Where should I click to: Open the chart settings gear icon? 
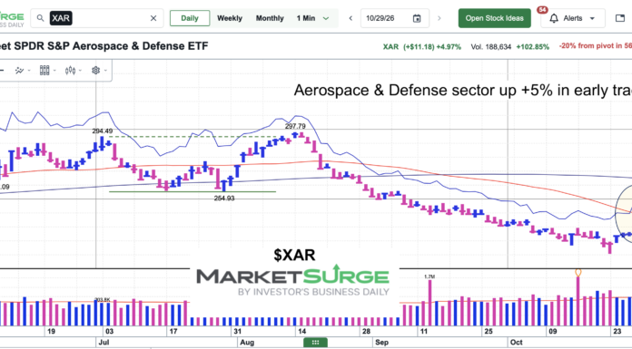click(x=95, y=71)
